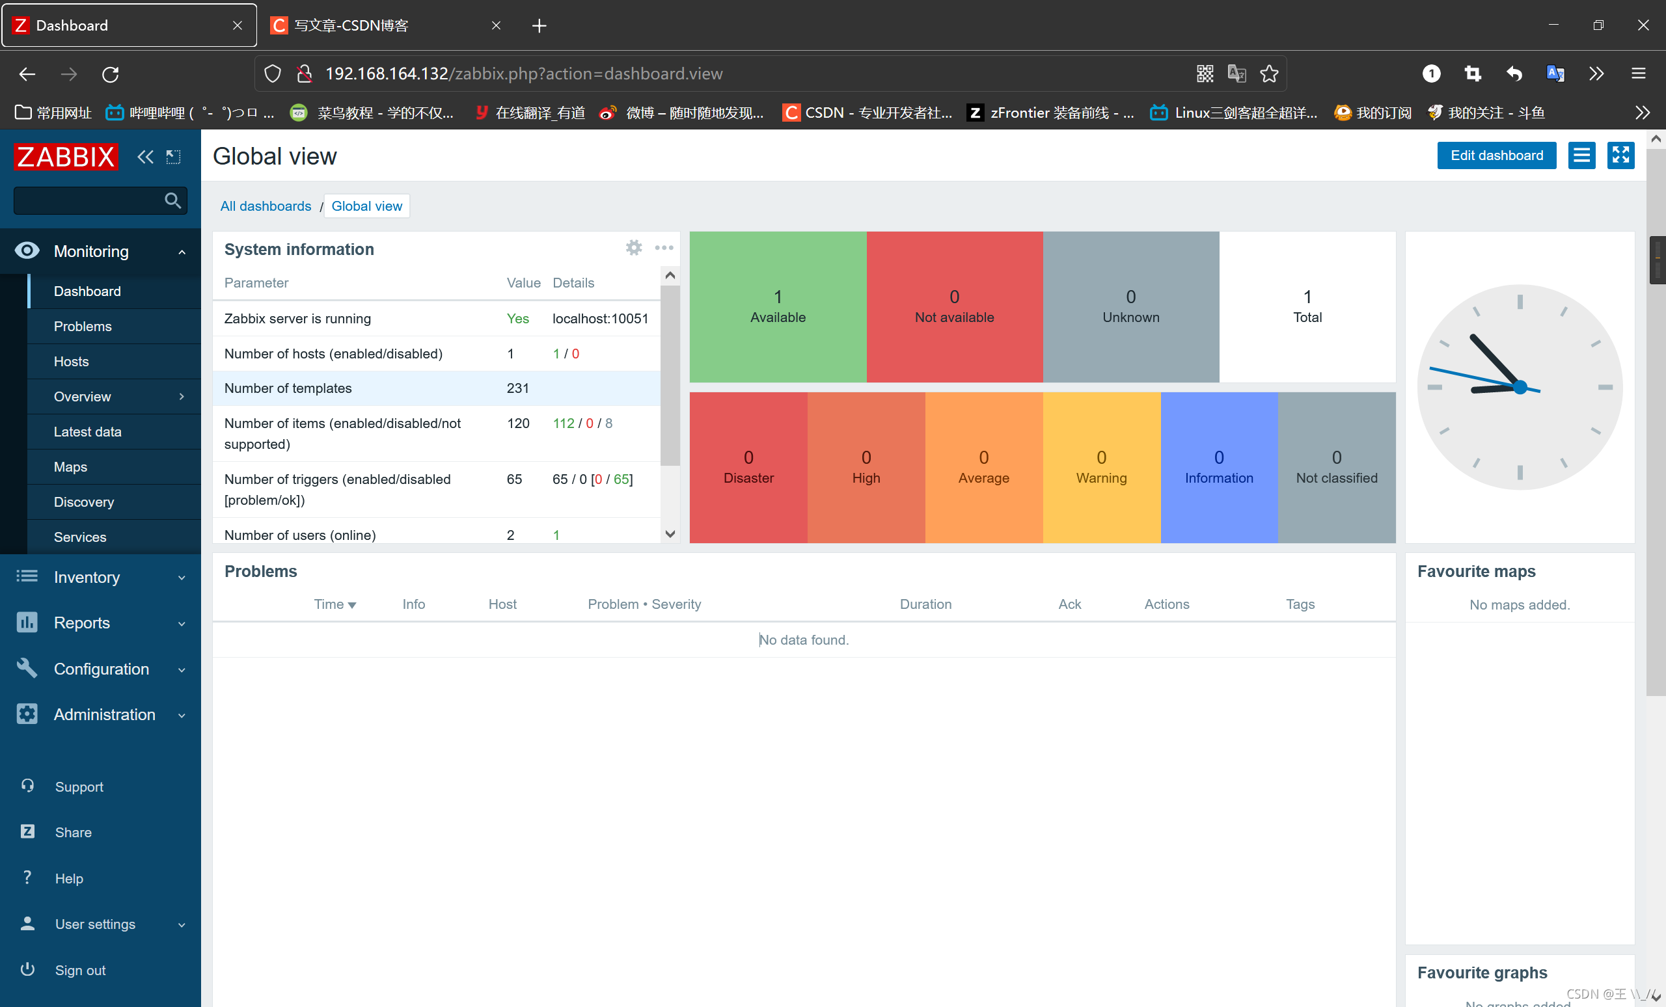Click the System information widget gear icon
This screenshot has height=1007, width=1666.
pyautogui.click(x=634, y=248)
